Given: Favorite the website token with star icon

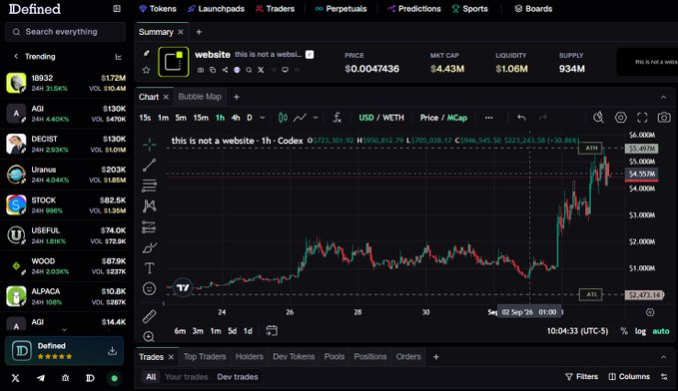Looking at the screenshot, I should (x=146, y=70).
